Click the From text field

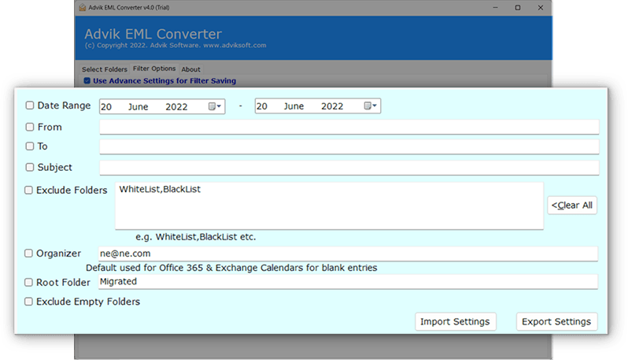[349, 127]
